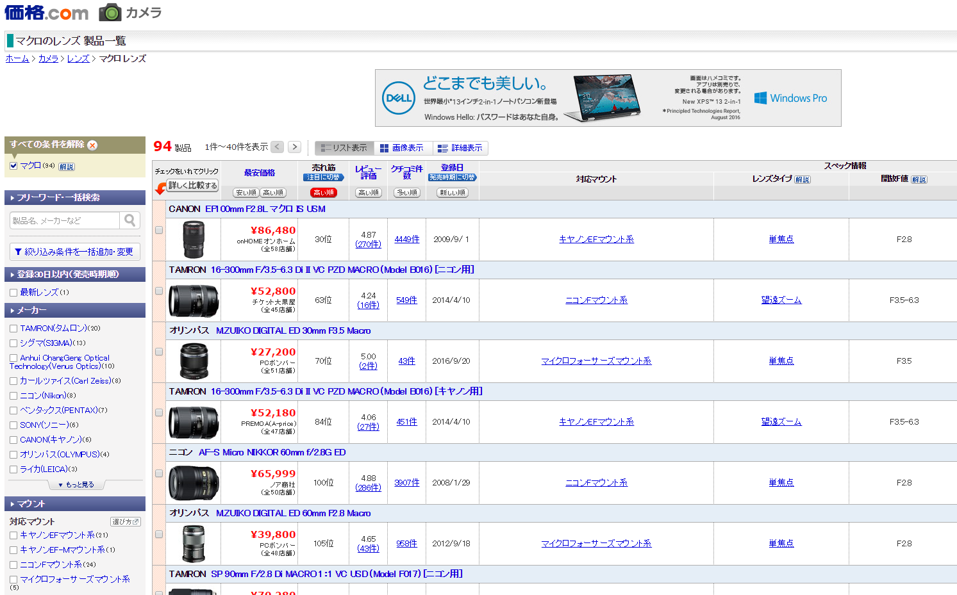957x595 pixels.
Task: Check the SONY maker checkbox
Action: 13,425
